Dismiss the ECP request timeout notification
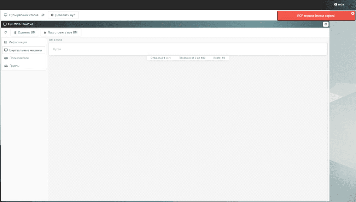 point(352,13)
